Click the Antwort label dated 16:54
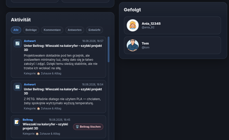 point(30,85)
